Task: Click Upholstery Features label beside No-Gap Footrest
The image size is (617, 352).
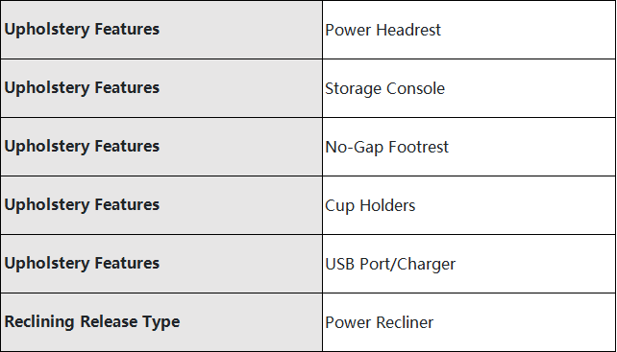Action: (x=82, y=147)
